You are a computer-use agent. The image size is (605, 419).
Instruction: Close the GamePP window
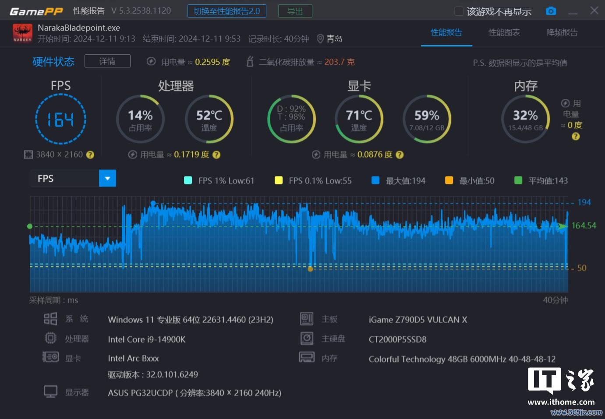pyautogui.click(x=594, y=11)
